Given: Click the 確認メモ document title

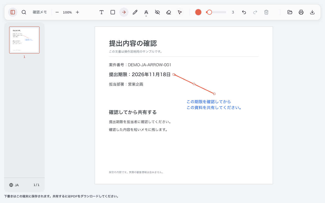Looking at the screenshot, I should click(x=40, y=12).
